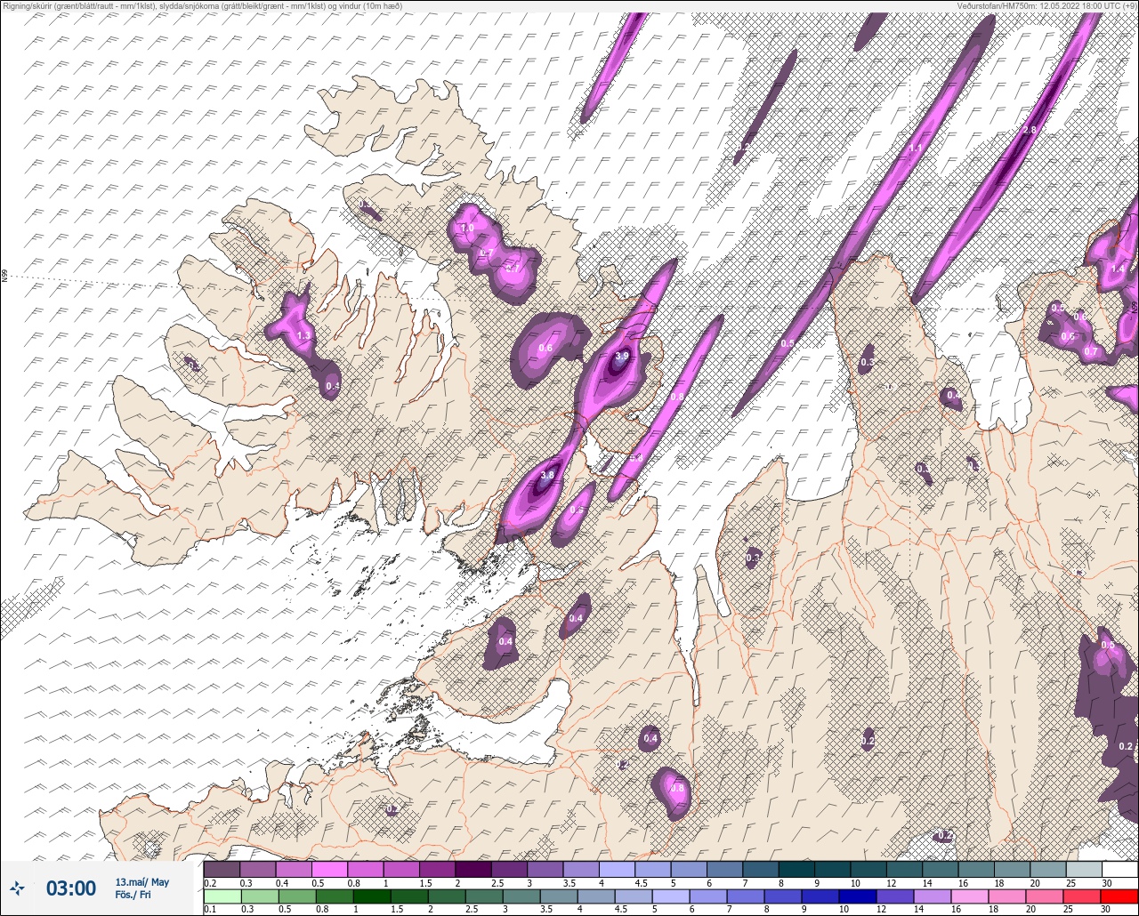
Task: Click the 3.9 precipitation value on the map
Action: point(622,356)
